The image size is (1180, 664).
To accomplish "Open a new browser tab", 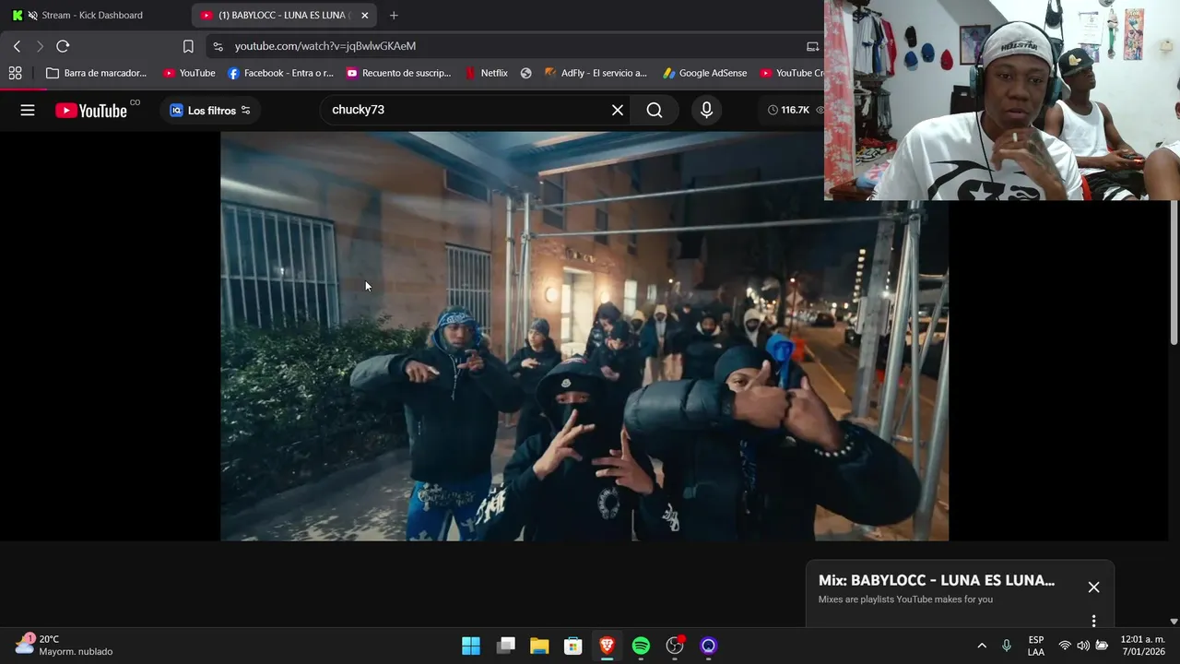I will tap(394, 15).
